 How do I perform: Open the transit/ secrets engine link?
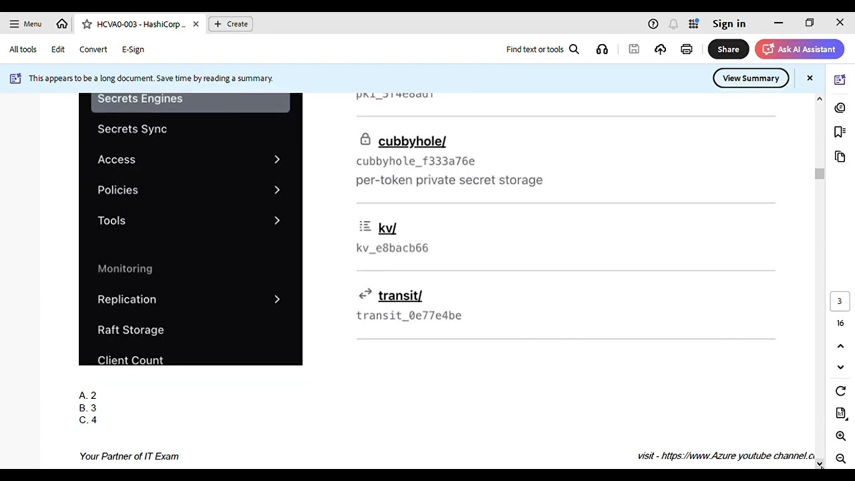coord(400,295)
